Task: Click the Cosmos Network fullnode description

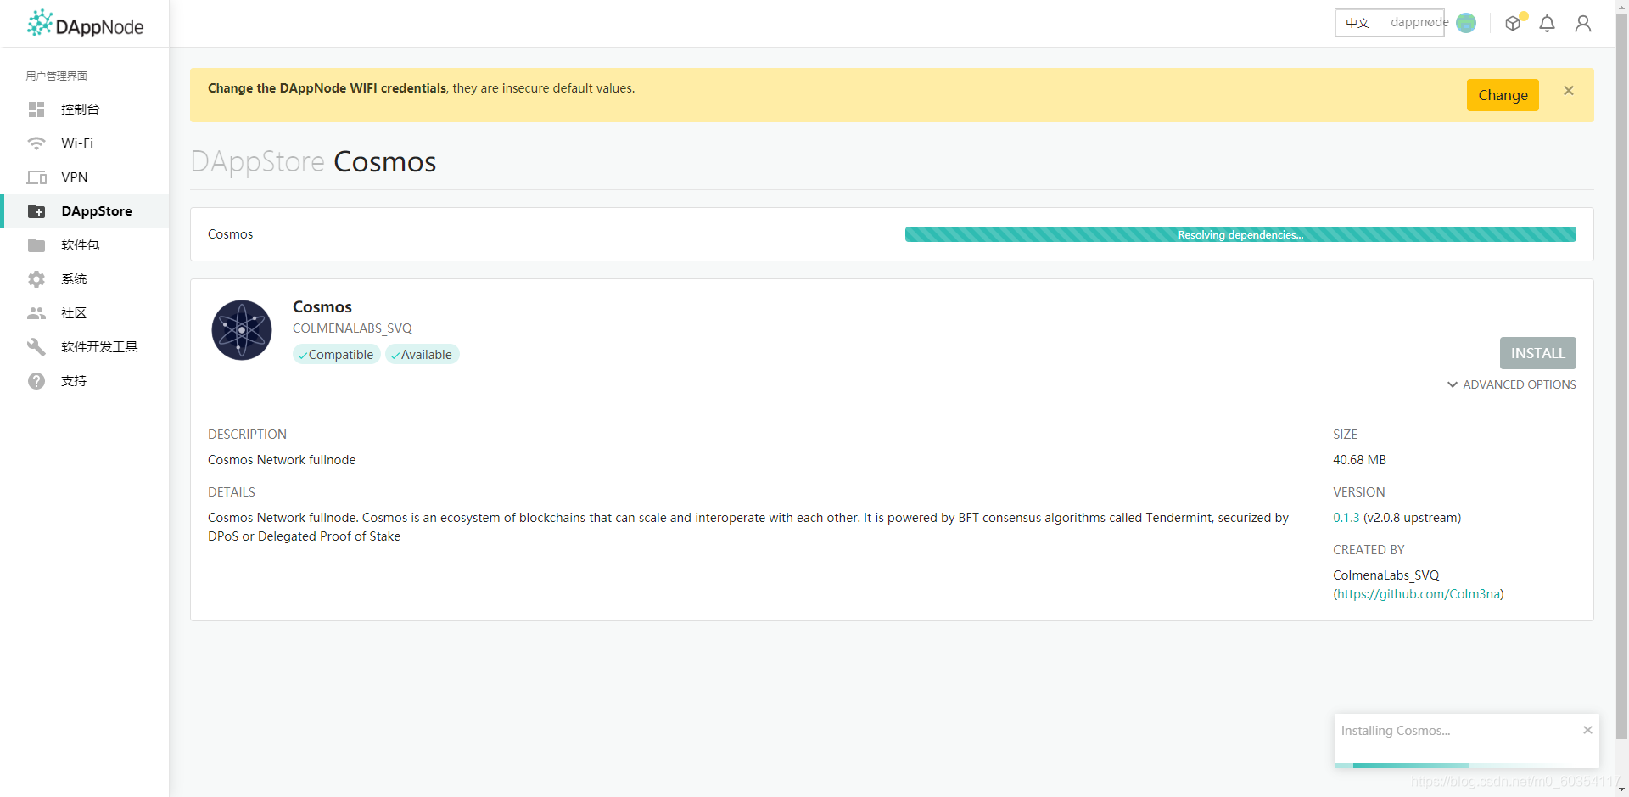Action: click(x=282, y=460)
